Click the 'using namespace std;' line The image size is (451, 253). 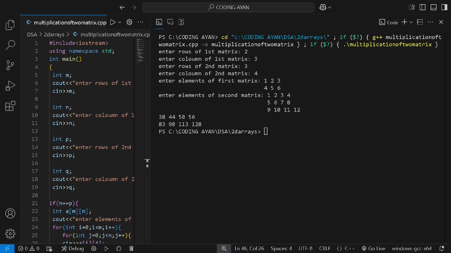coord(82,51)
